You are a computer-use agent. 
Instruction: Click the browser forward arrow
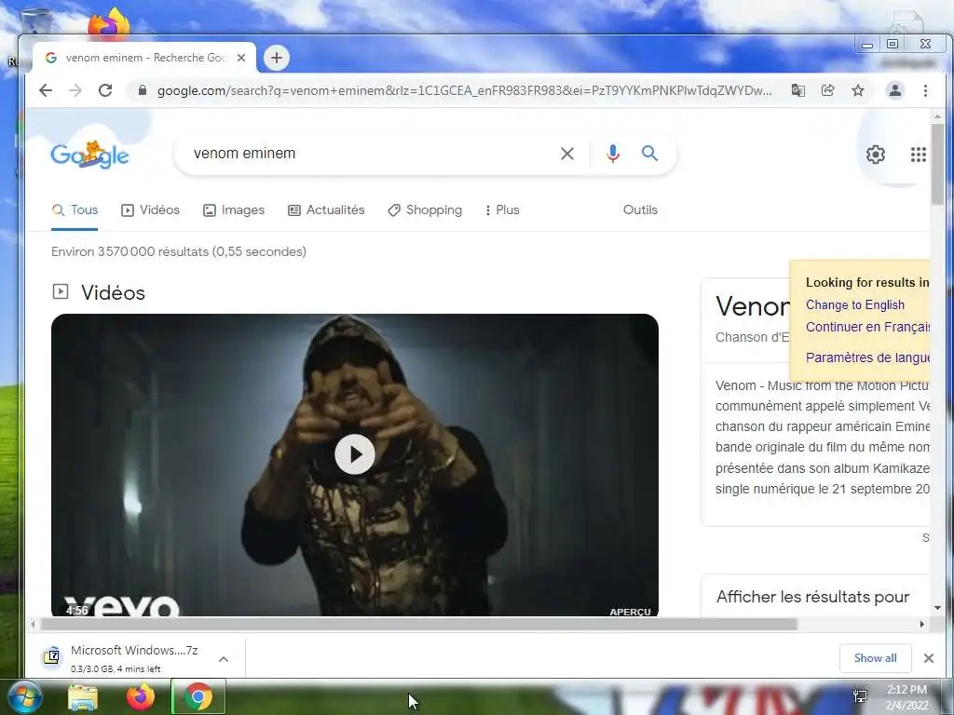coord(75,90)
